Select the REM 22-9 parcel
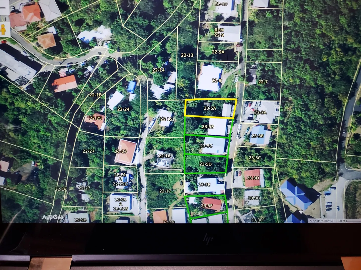This screenshot has height=270, width=361. coord(219,32)
